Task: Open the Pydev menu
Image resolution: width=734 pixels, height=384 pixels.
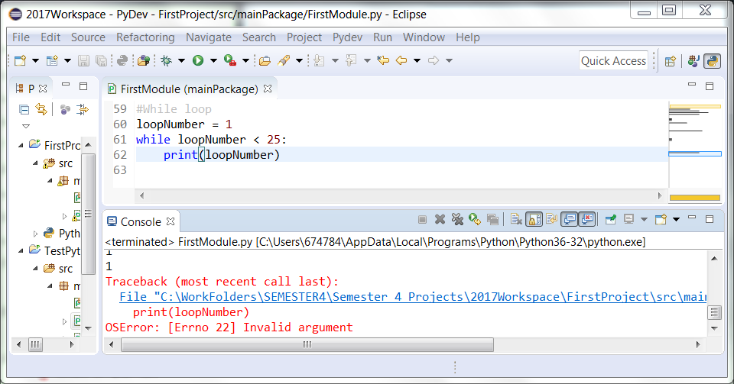Action: pyautogui.click(x=347, y=37)
